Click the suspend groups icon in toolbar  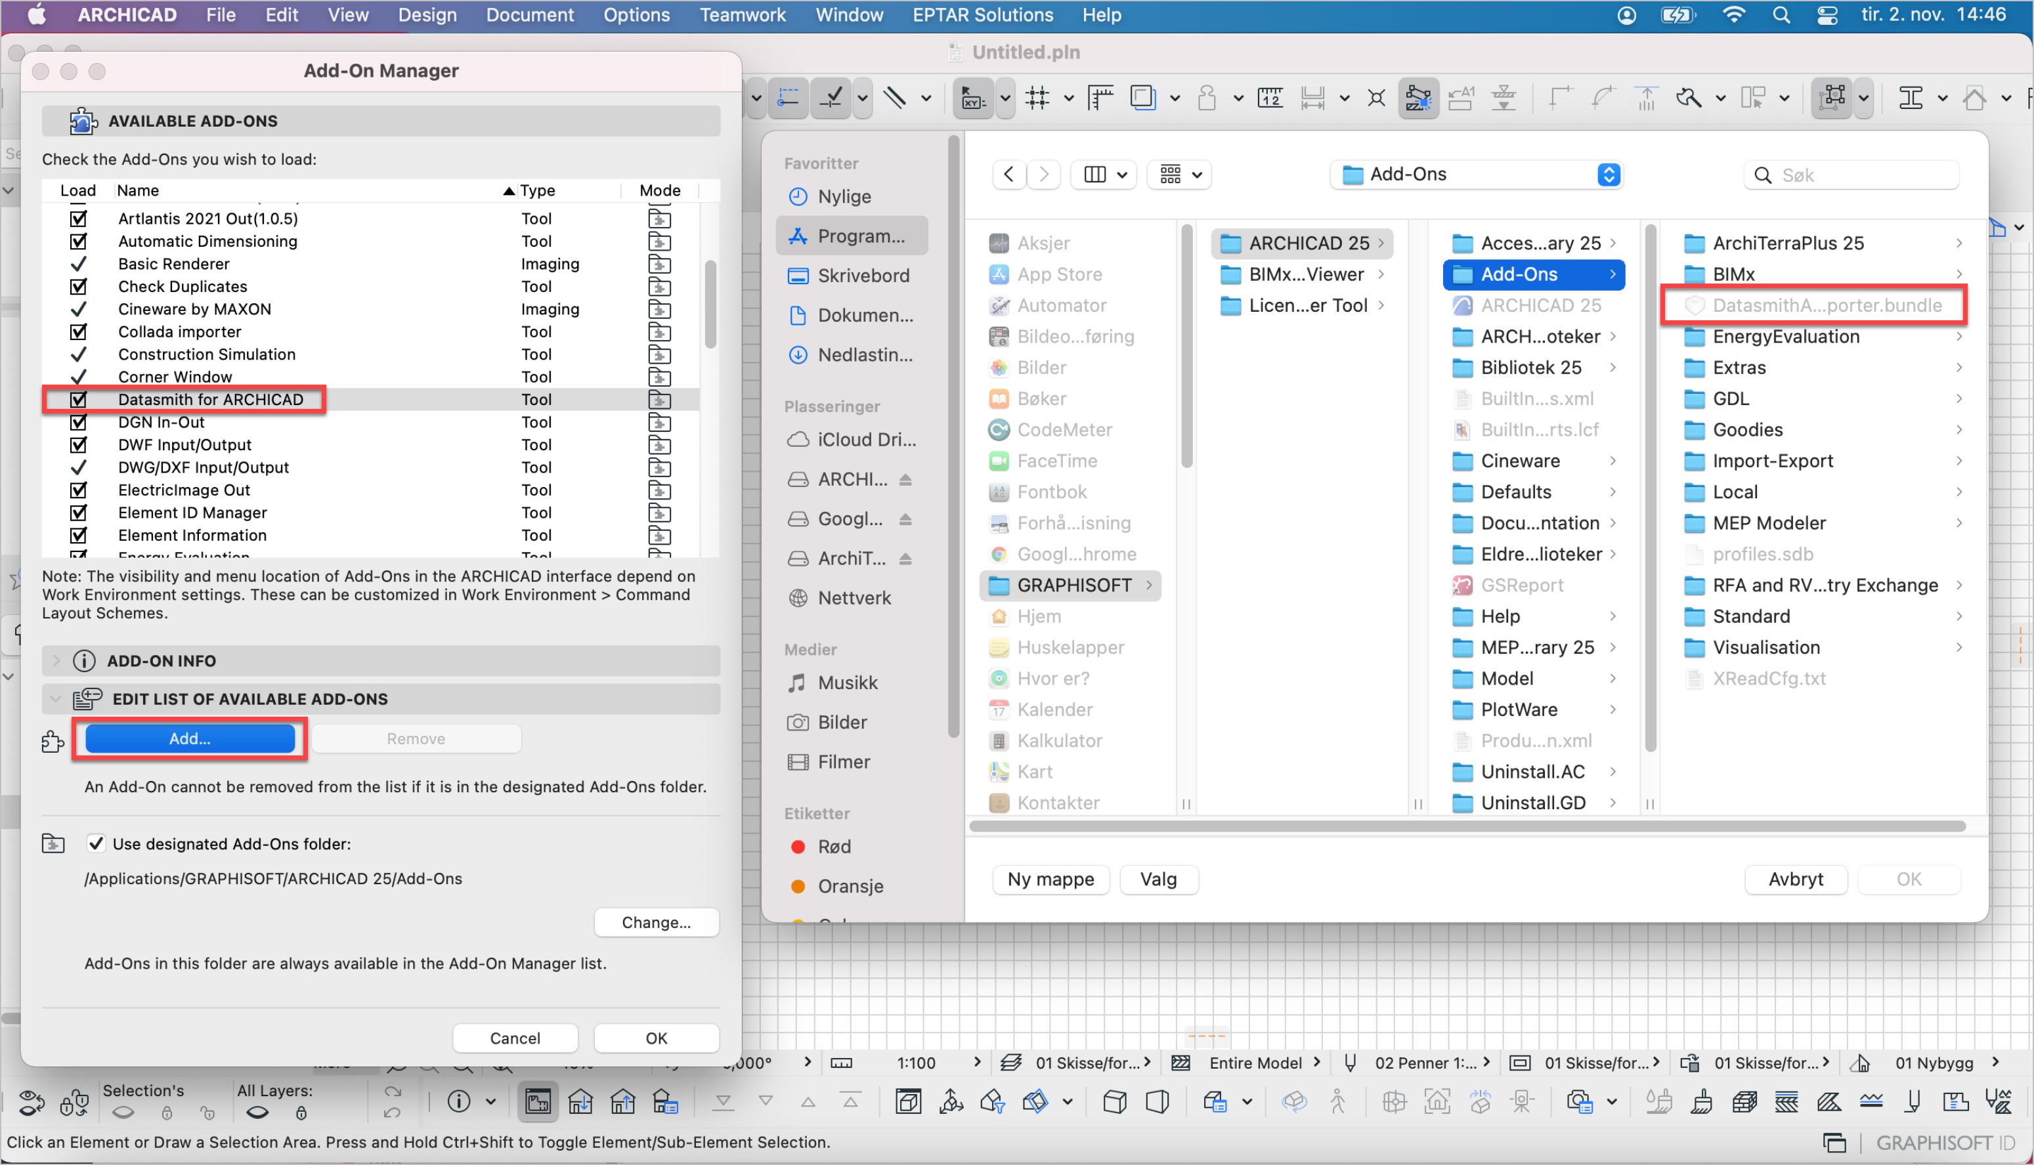pyautogui.click(x=1830, y=98)
